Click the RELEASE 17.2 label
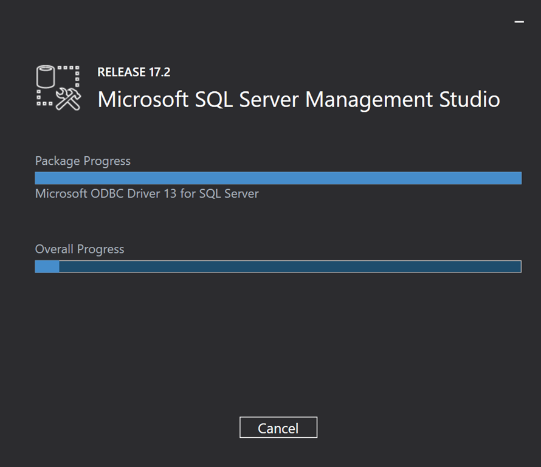Image resolution: width=541 pixels, height=467 pixels. click(x=134, y=72)
